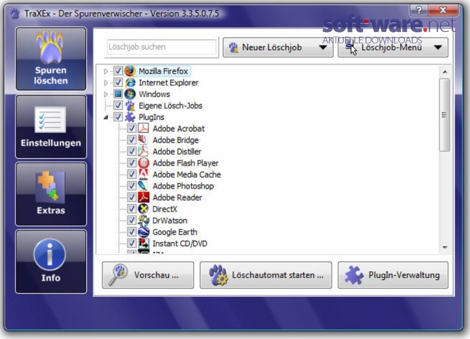
Task: Click the list scrollbar thumb
Action: [444, 115]
